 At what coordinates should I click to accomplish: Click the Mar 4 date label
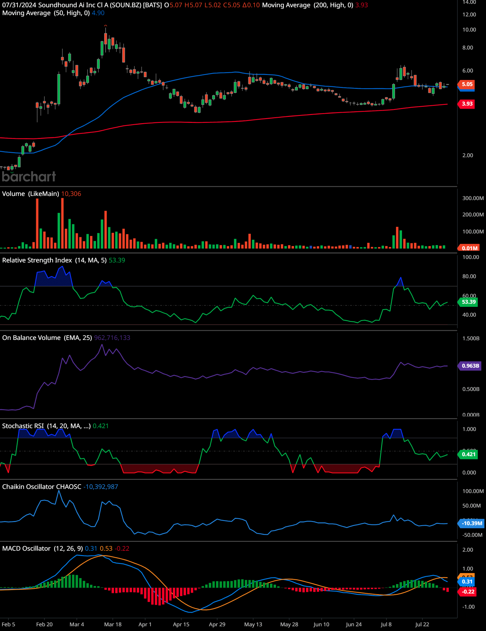click(77, 624)
